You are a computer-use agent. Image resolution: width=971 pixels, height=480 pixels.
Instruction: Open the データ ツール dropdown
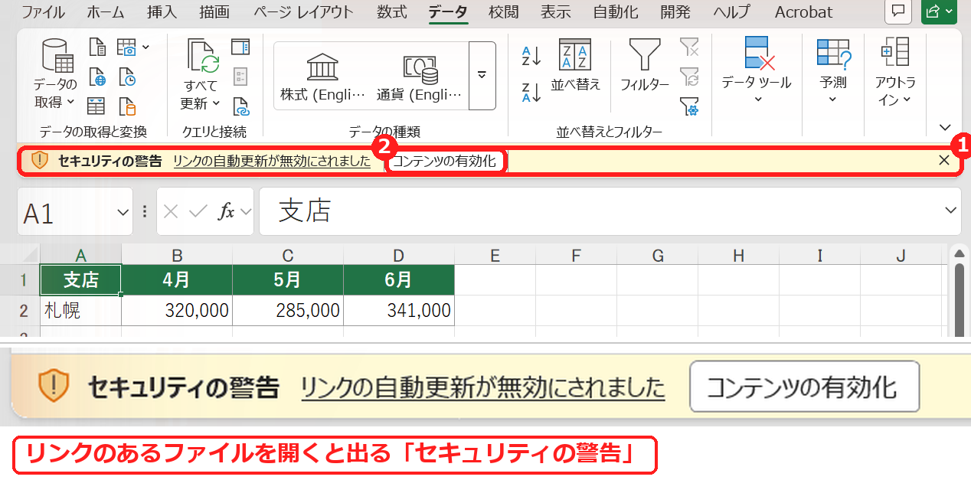tap(757, 70)
